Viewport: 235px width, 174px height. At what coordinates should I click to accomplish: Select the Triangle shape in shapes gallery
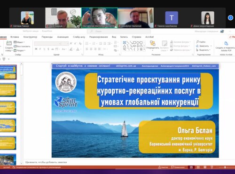(x=125, y=46)
